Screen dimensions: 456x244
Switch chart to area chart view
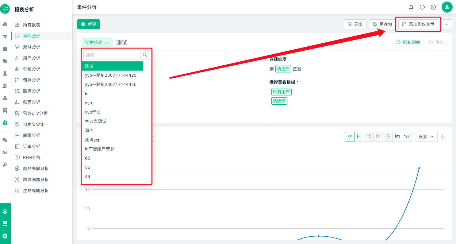[397, 137]
